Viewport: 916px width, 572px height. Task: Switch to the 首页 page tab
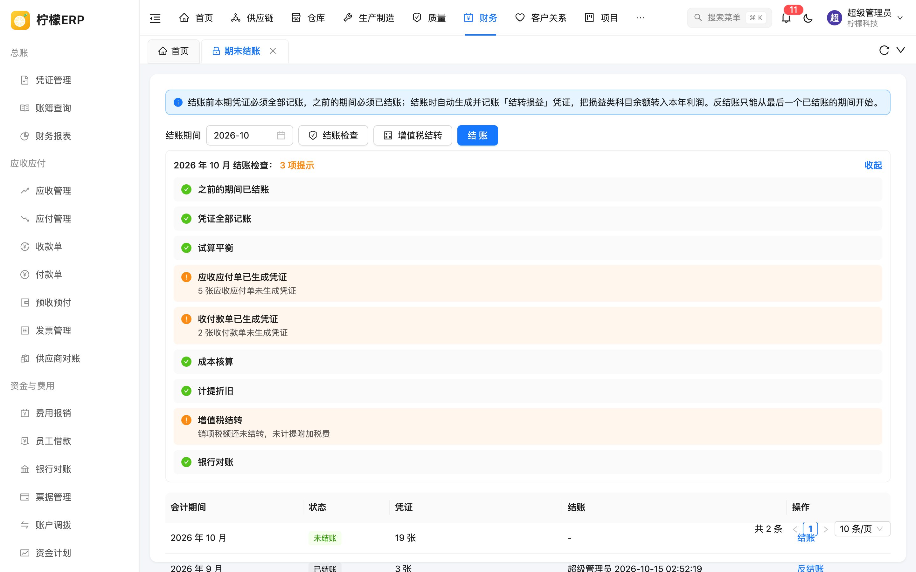173,51
